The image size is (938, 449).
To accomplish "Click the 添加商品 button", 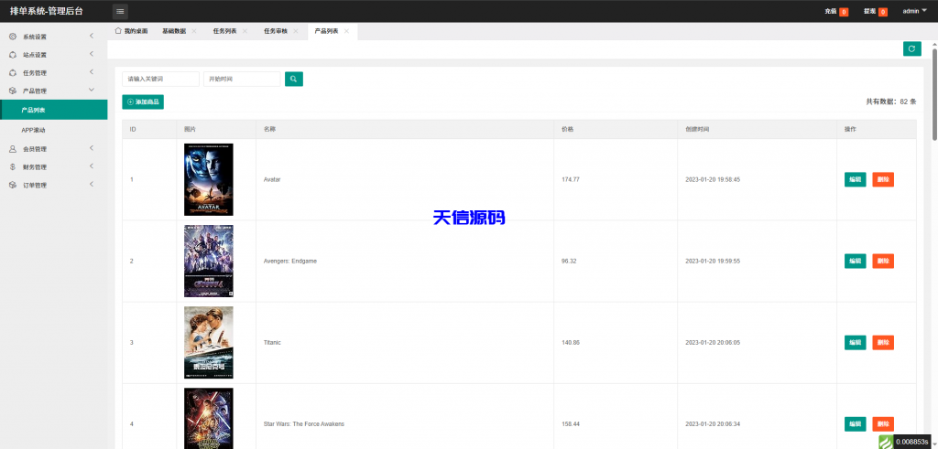I will click(x=143, y=102).
